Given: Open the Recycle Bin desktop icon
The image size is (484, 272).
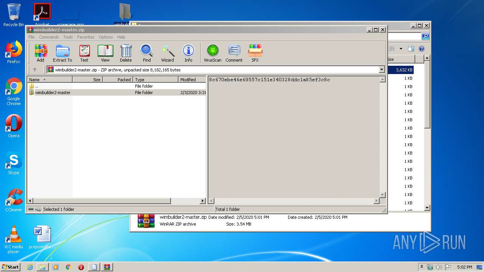Looking at the screenshot, I should (14, 15).
